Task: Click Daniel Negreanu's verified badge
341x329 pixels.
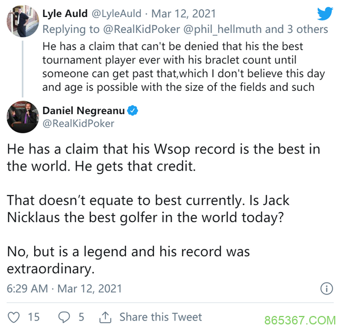Action: [132, 110]
